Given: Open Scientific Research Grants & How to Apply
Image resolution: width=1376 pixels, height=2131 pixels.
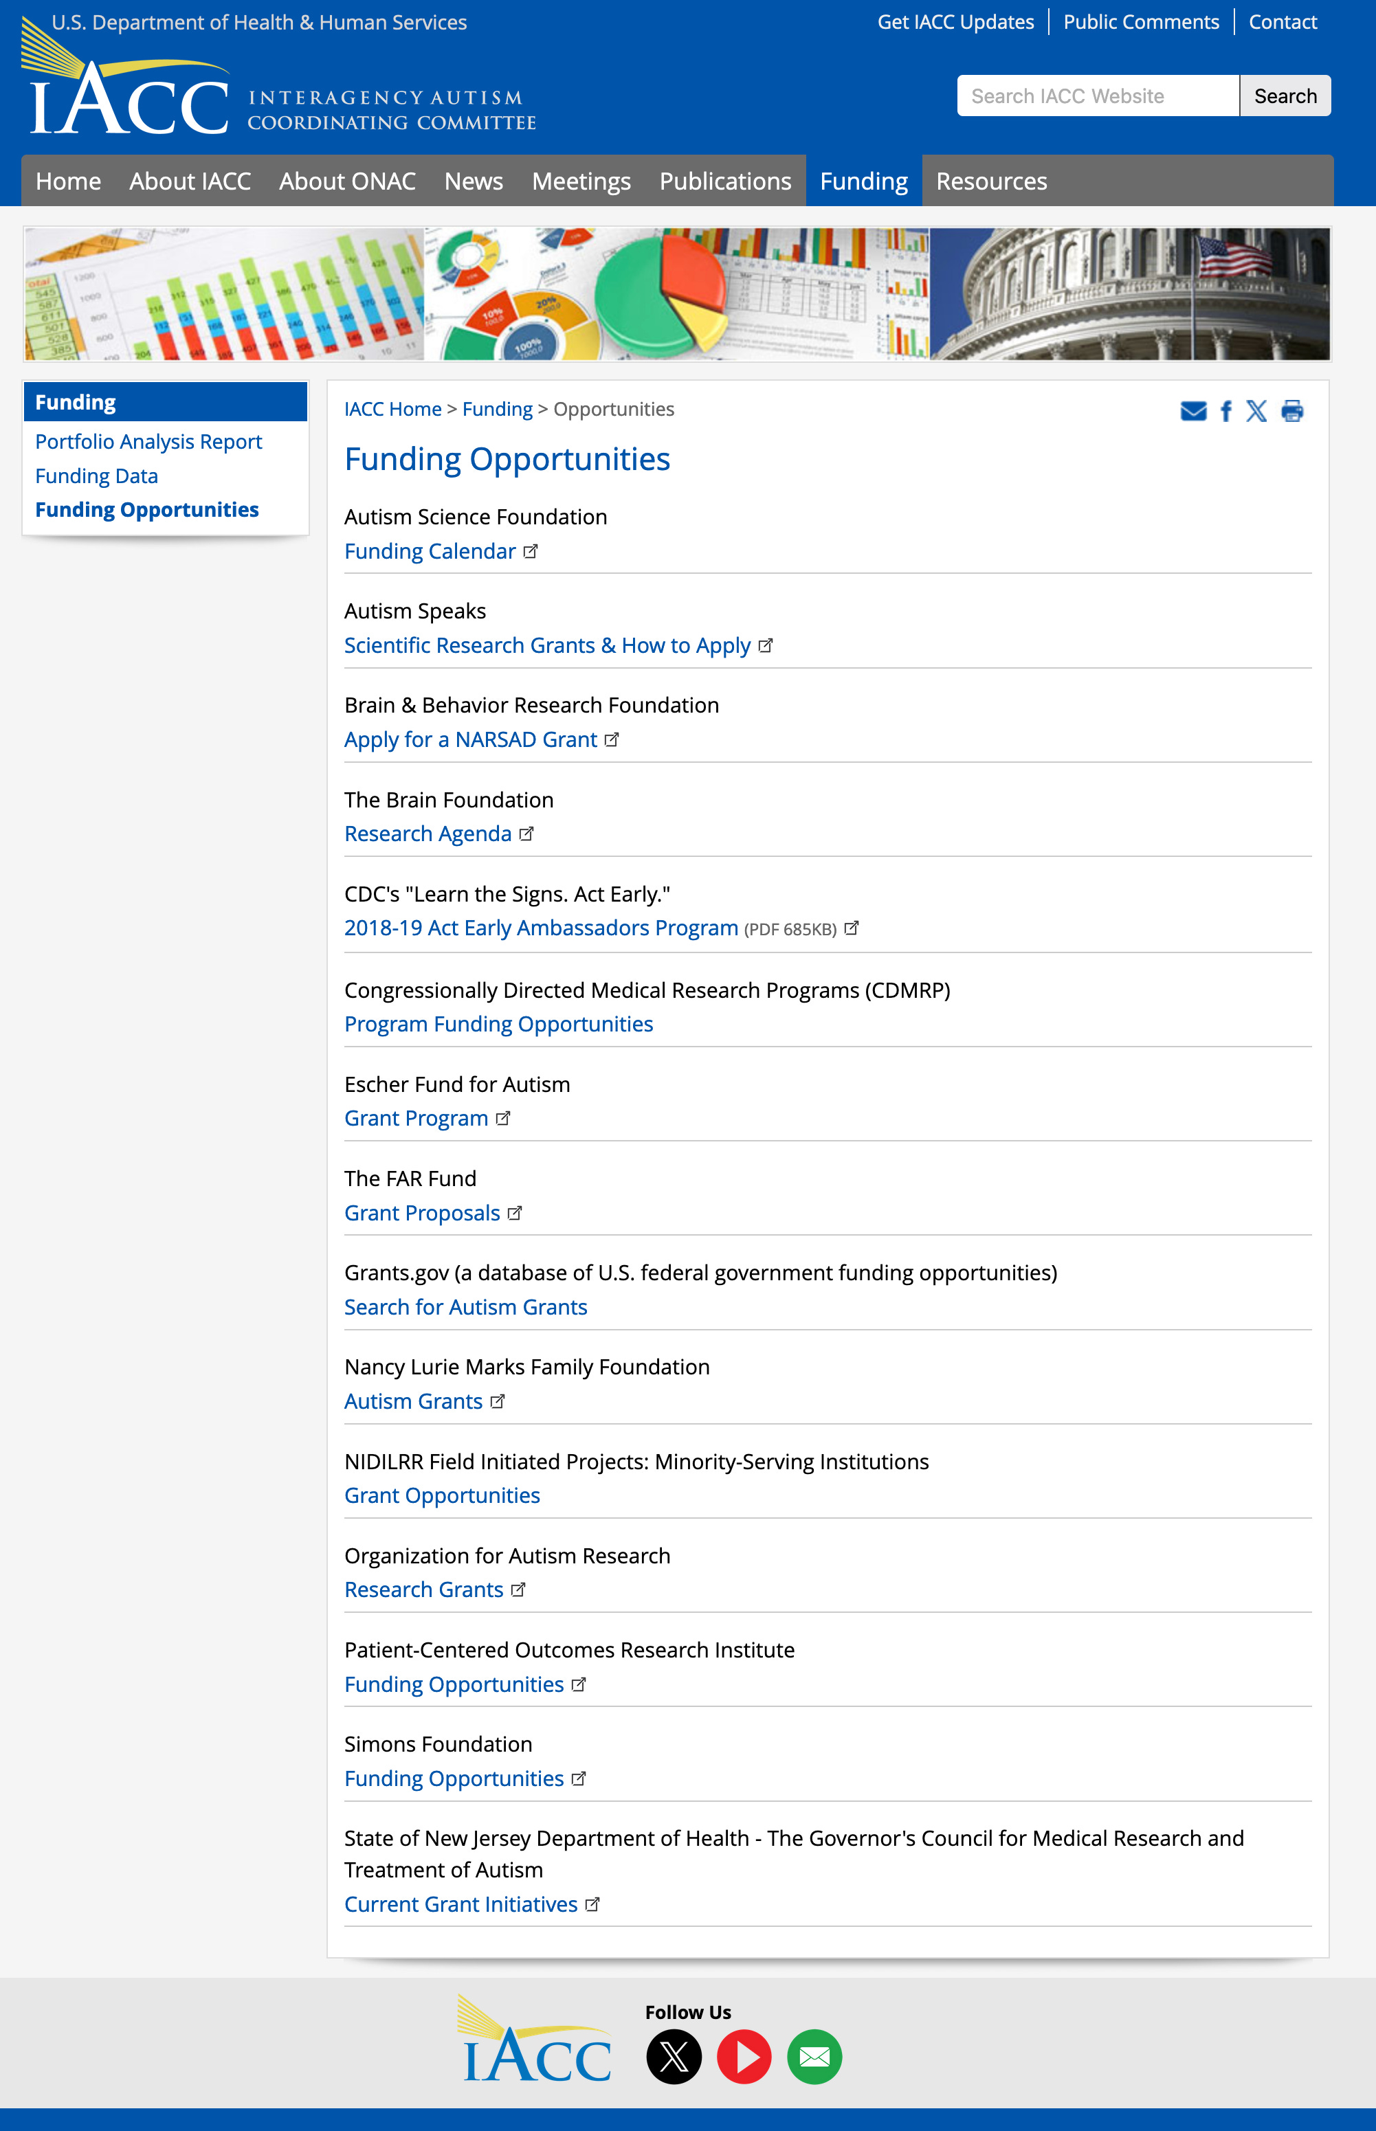Looking at the screenshot, I should click(548, 646).
